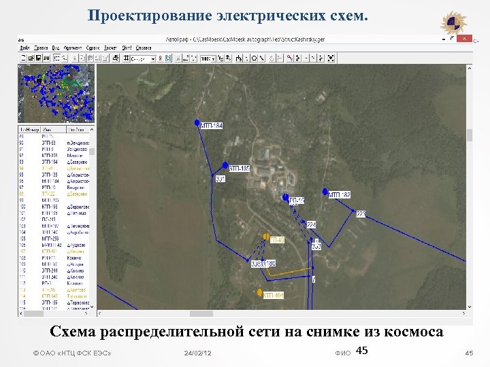Click the orange ТП-49 node on map
Image resolution: width=490 pixels, height=367 pixels.
(x=266, y=237)
